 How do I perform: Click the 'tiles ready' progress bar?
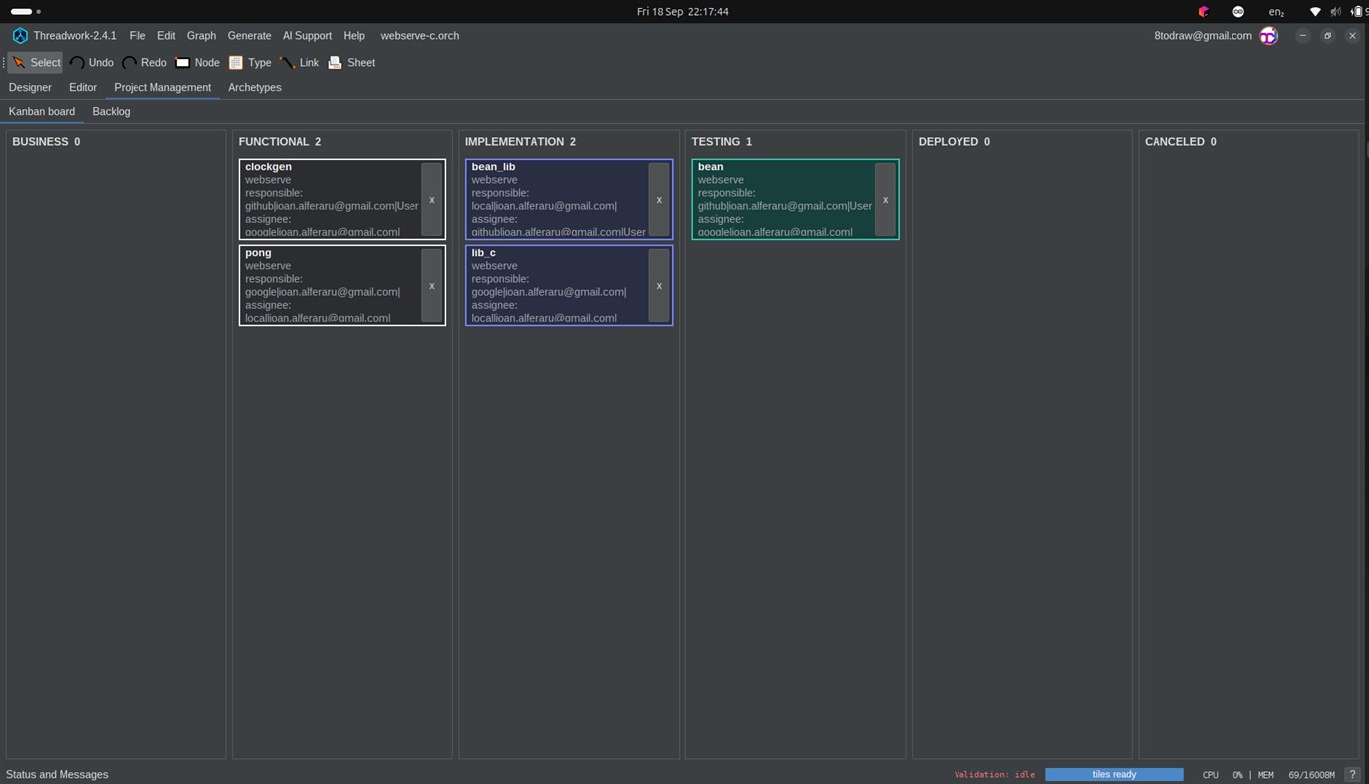click(1114, 774)
